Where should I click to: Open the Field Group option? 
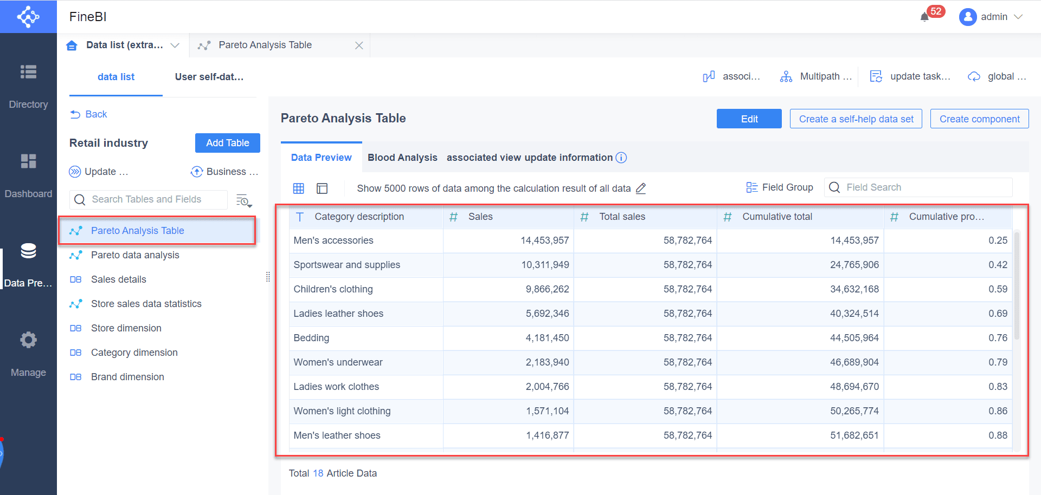(780, 187)
